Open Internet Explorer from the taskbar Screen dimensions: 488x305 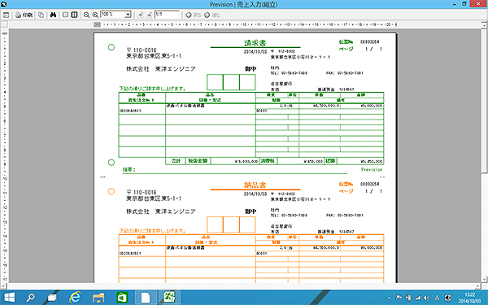tap(75, 298)
